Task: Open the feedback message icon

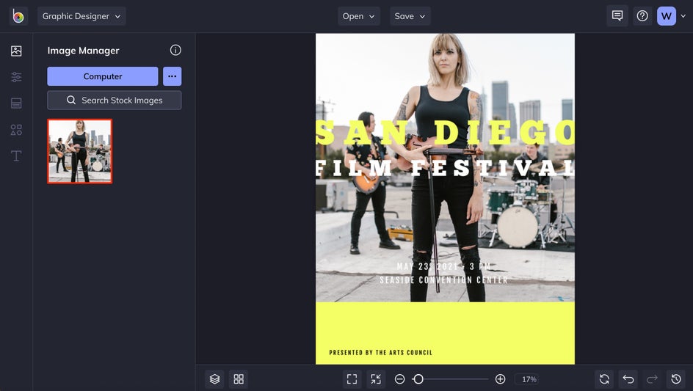Action: [x=617, y=16]
